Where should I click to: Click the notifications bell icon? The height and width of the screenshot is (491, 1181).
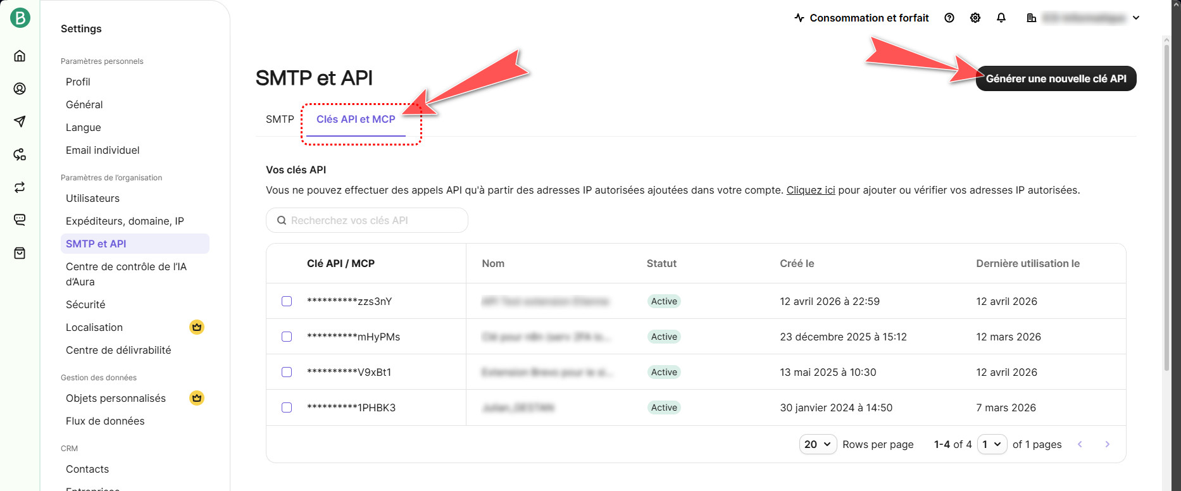pos(1001,18)
